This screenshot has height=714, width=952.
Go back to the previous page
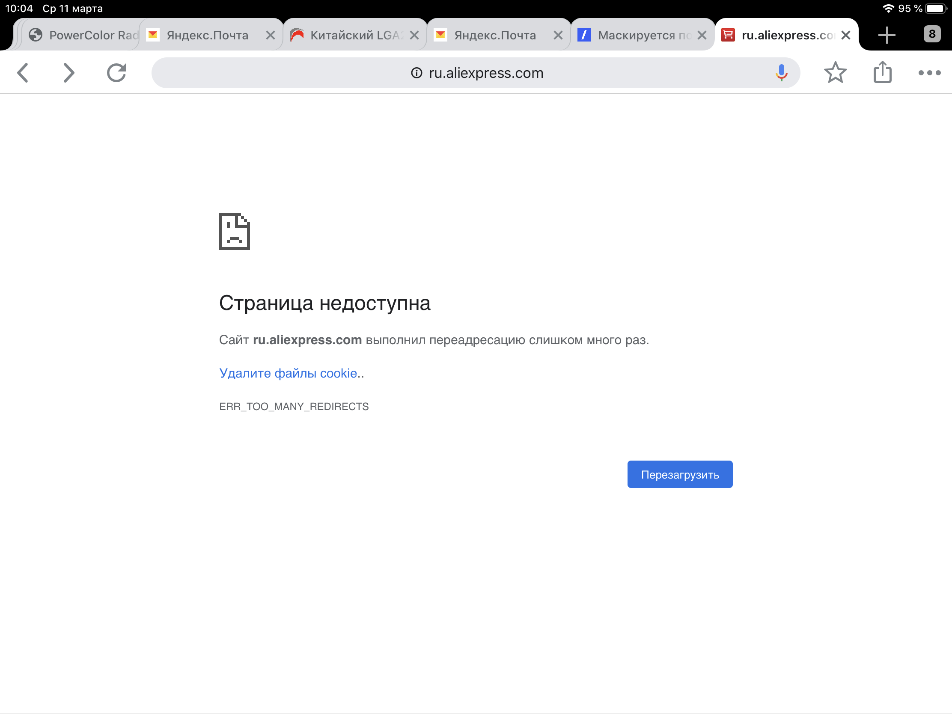pos(23,73)
